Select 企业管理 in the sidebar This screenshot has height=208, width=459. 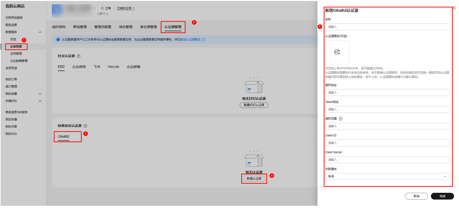(x=16, y=47)
